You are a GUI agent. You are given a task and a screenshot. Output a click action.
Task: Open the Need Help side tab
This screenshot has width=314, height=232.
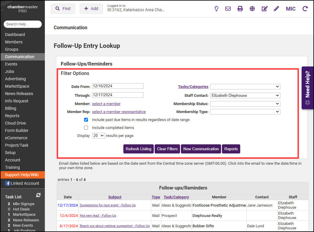pos(307,88)
